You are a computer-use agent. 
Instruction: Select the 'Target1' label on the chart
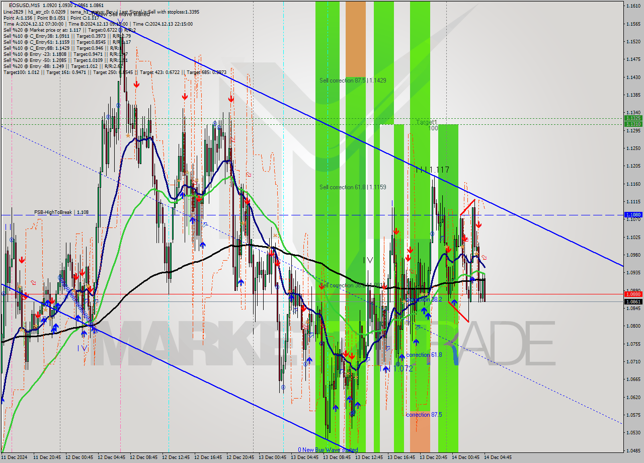[427, 122]
